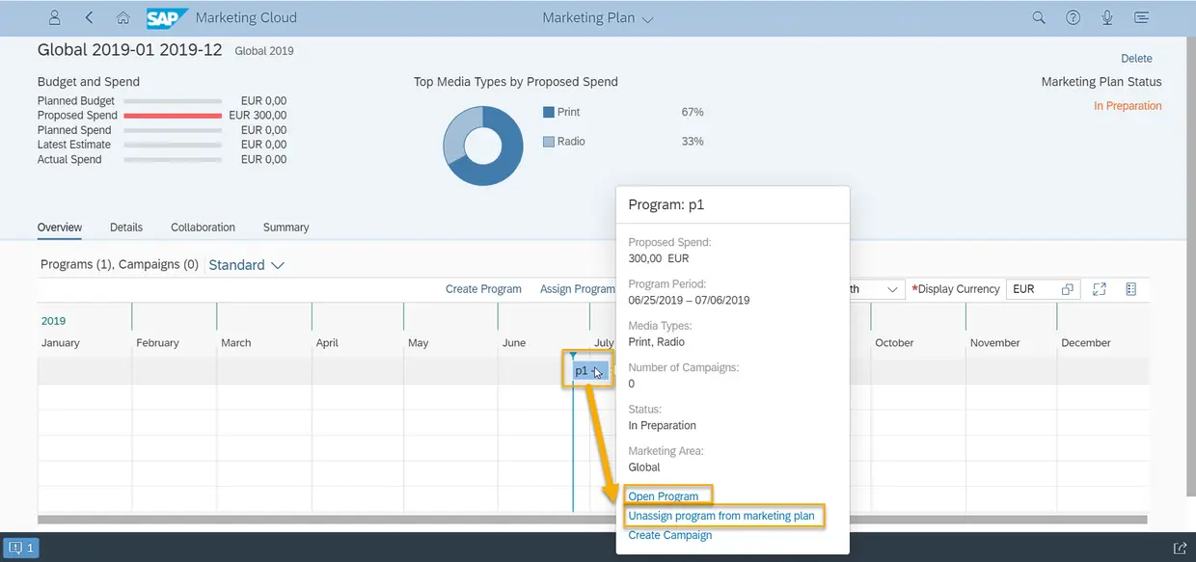Click the Print, Radio media types value
The width and height of the screenshot is (1196, 562).
(x=657, y=342)
